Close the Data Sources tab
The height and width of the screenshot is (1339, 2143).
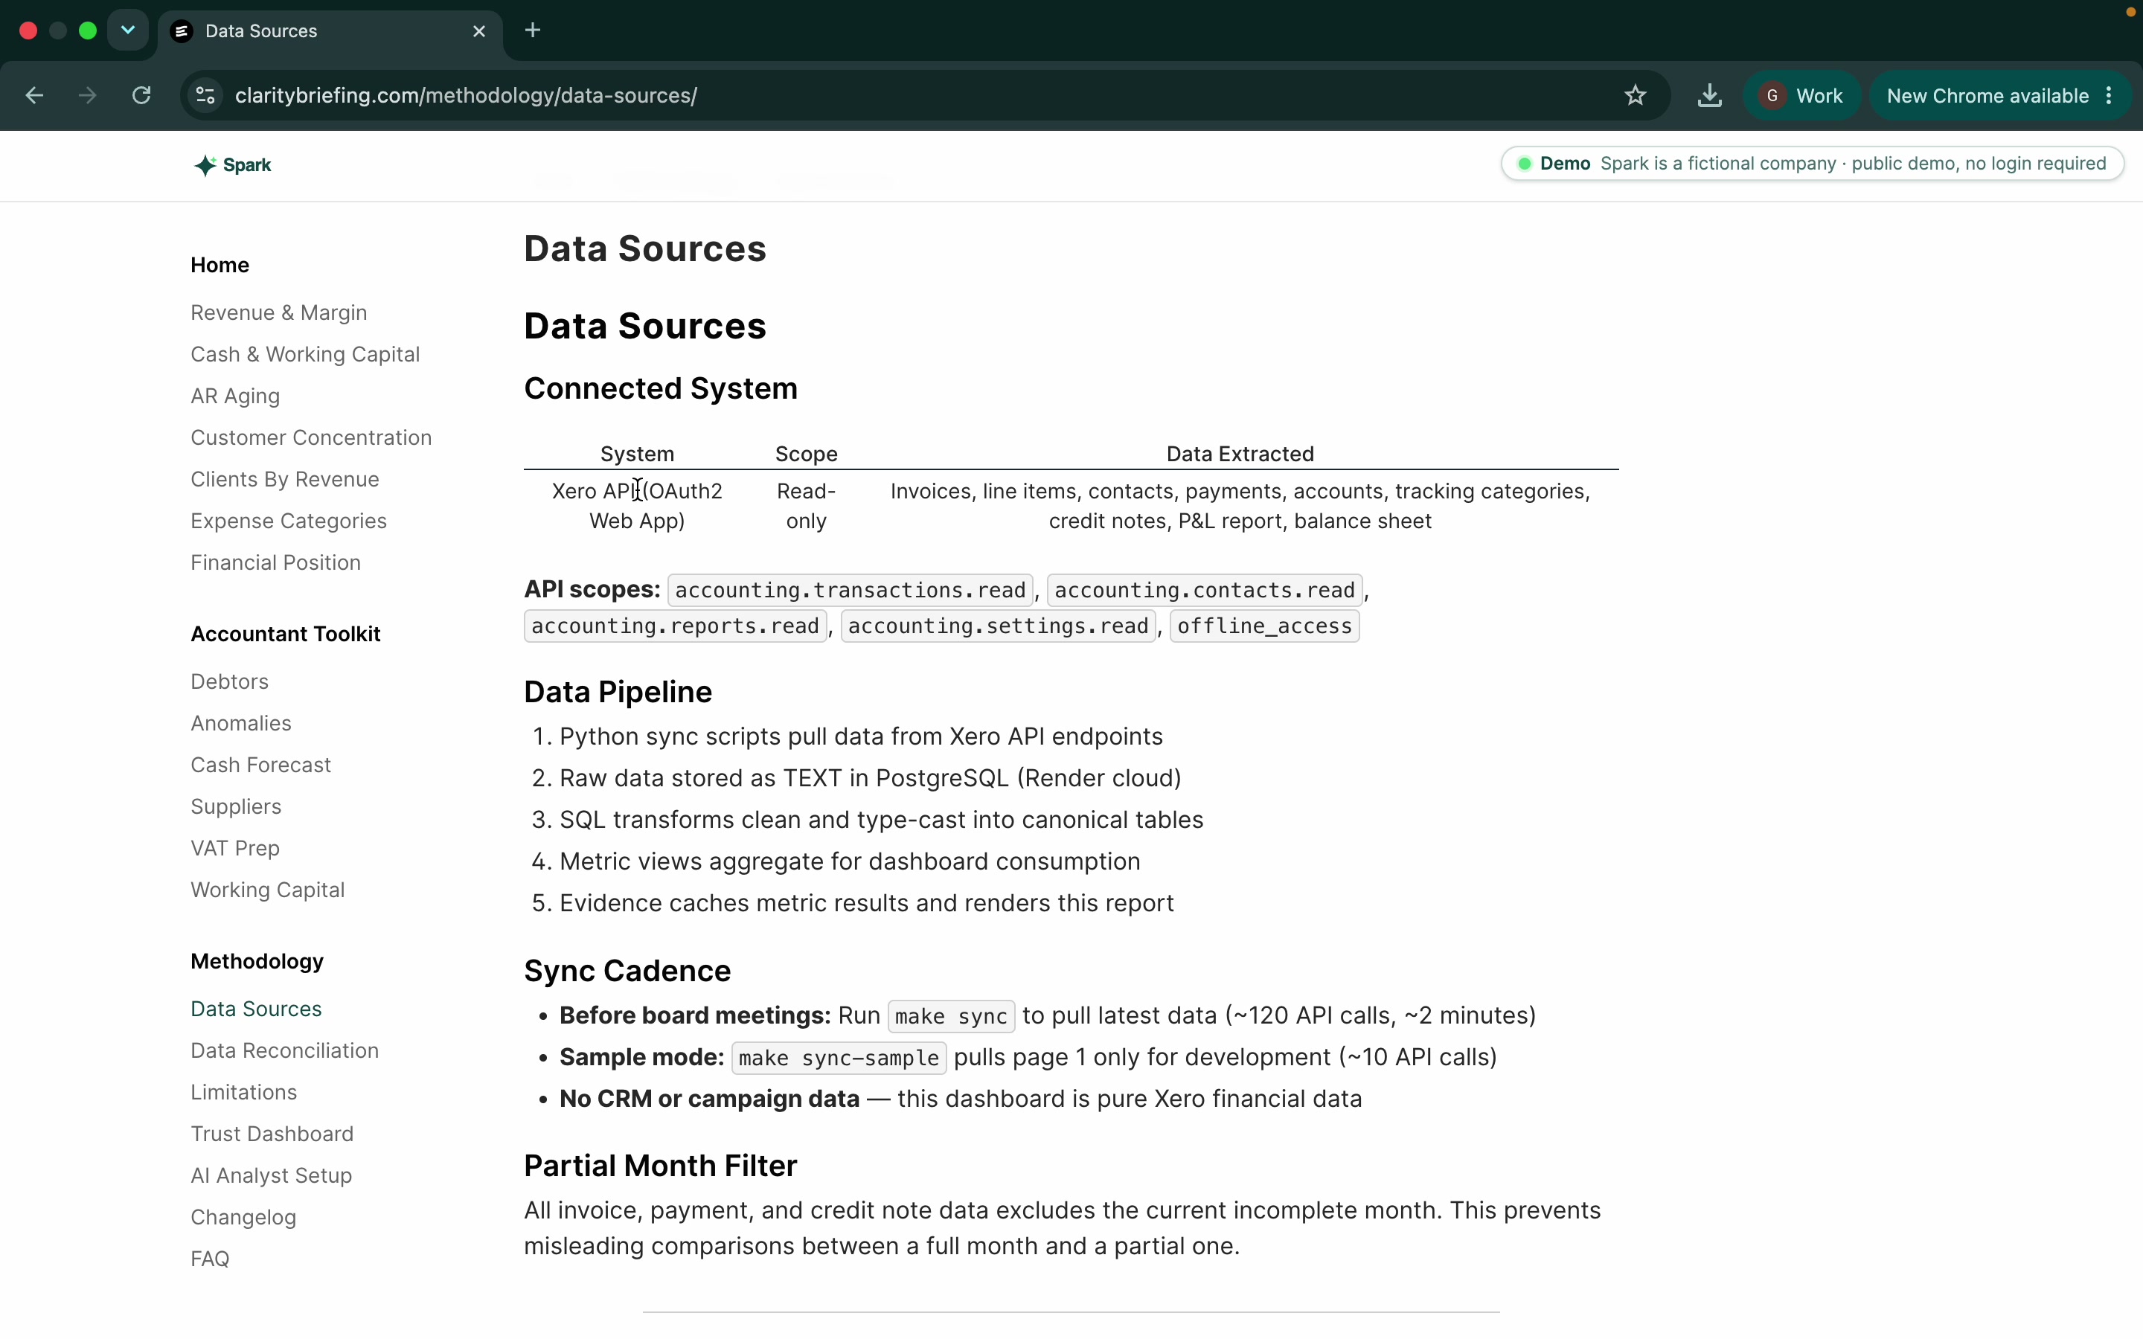point(479,31)
